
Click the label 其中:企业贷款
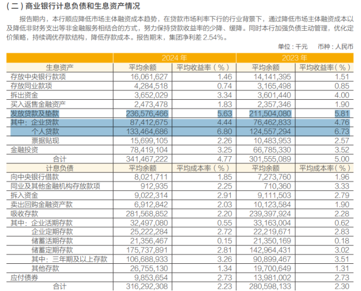[x=34, y=122]
